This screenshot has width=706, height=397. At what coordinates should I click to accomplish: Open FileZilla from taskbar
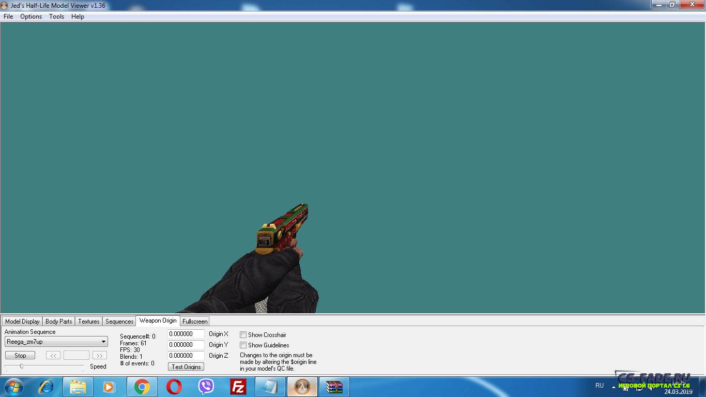click(238, 387)
